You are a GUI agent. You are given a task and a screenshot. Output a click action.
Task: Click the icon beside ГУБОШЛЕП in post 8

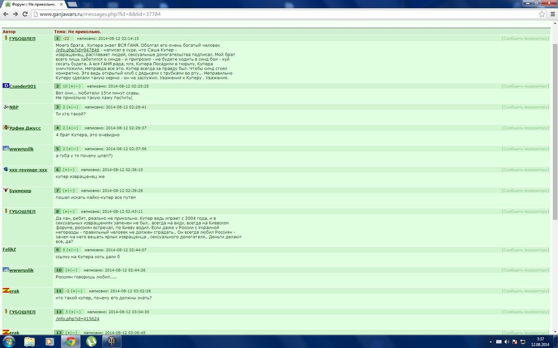coord(6,211)
